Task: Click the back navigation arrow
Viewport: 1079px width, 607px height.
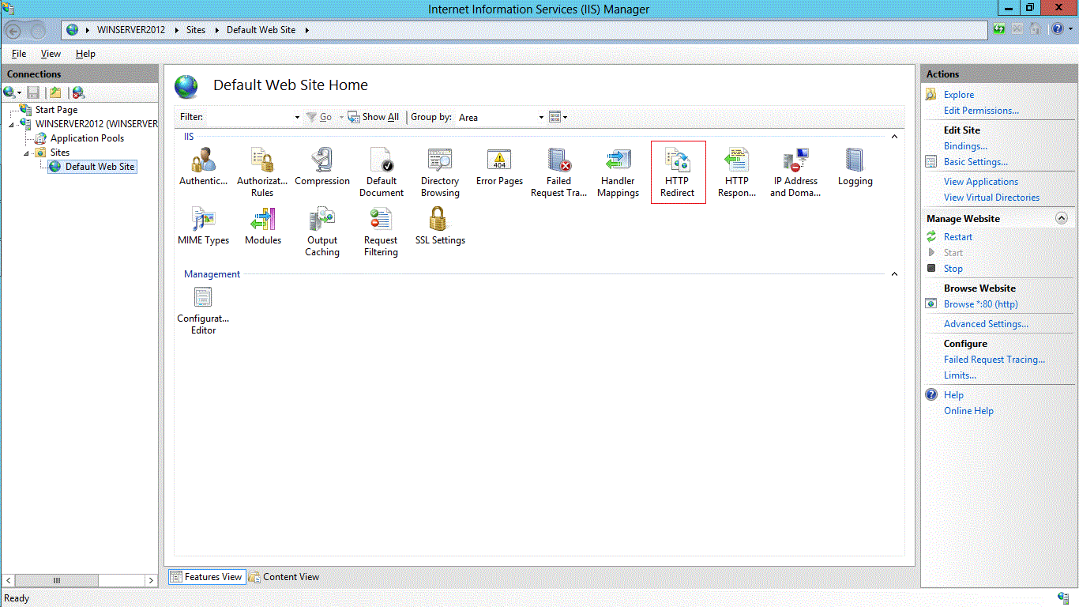Action: [x=13, y=31]
